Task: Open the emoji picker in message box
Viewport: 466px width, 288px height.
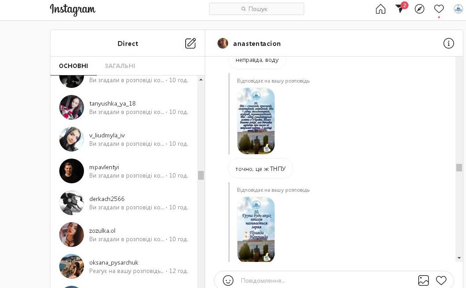Action: (x=228, y=280)
